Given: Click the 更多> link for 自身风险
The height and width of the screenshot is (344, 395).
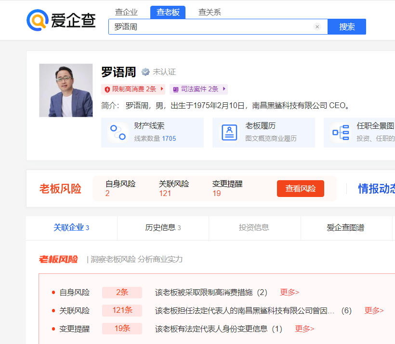Looking at the screenshot, I should pos(290,292).
